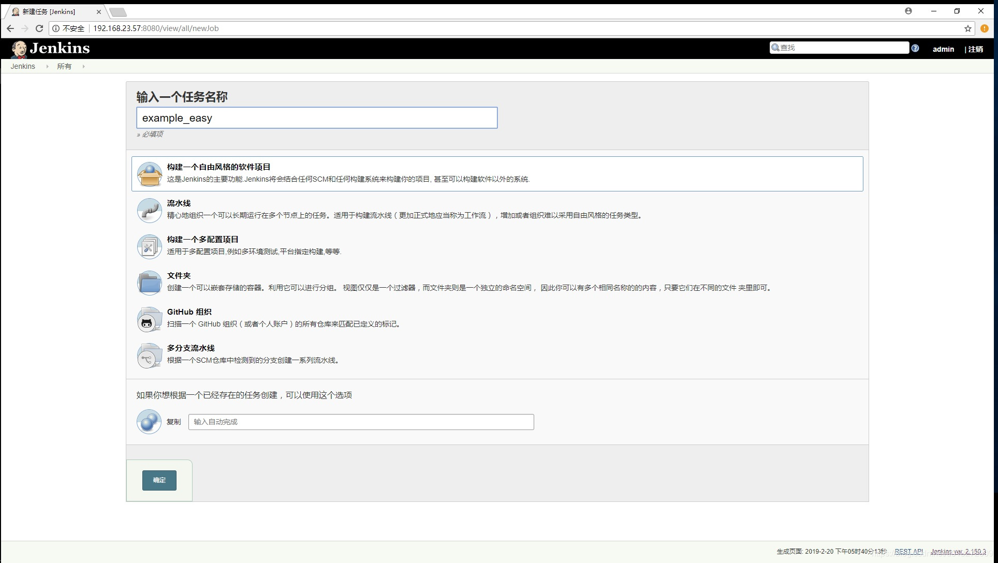This screenshot has width=998, height=563.
Task: Click the Jenkins title text in header
Action: pos(60,48)
